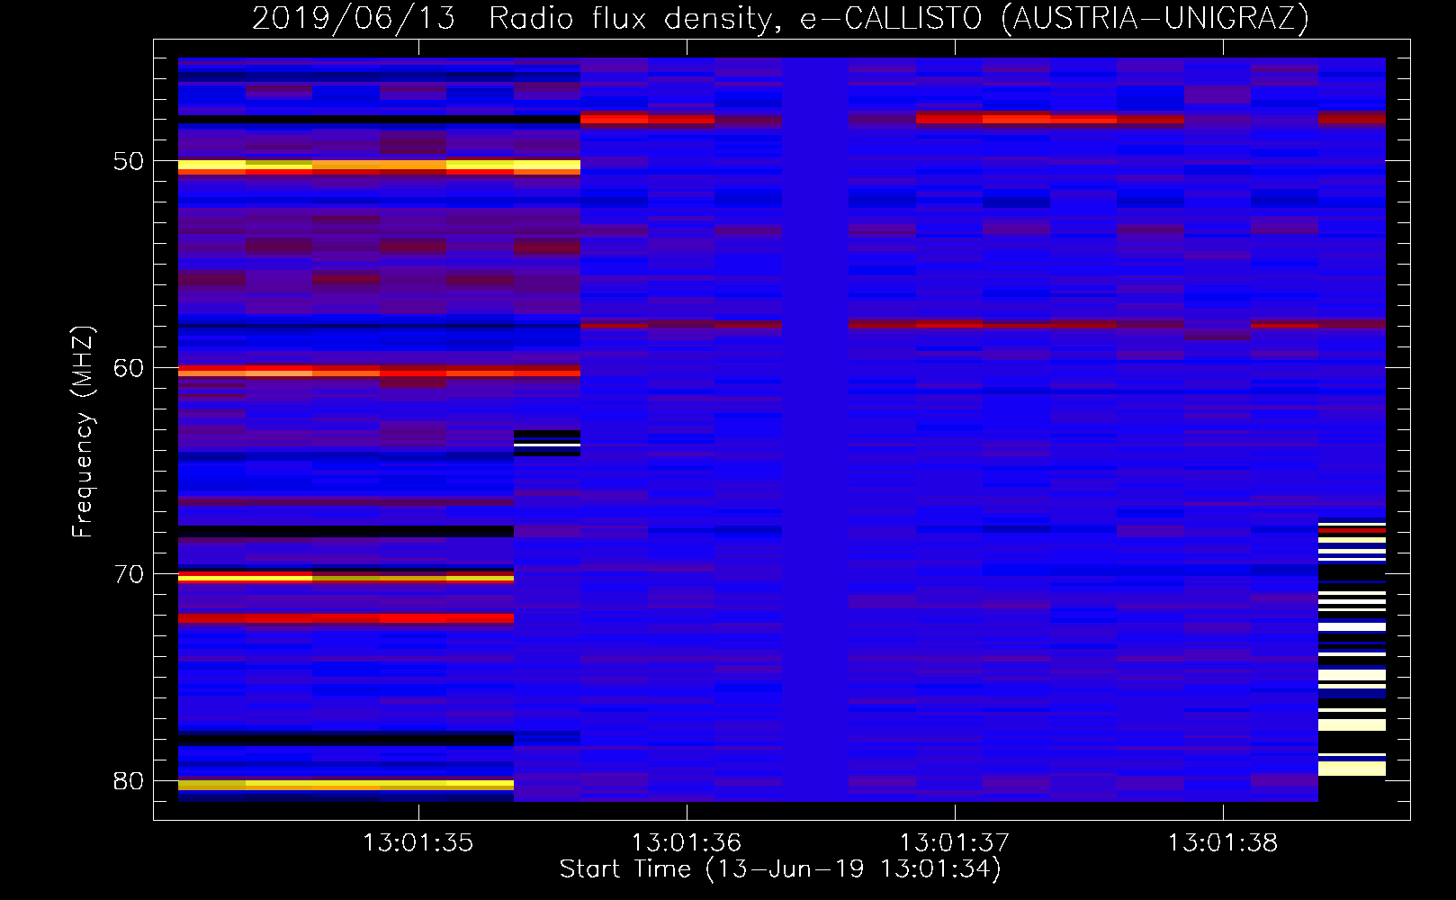Click the plot title starting "2019/06/13 Radio flux density"
1456x900 pixels.
pyautogui.click(x=780, y=18)
